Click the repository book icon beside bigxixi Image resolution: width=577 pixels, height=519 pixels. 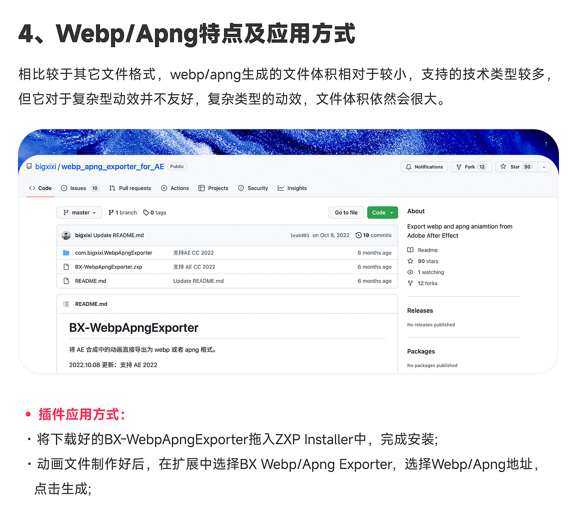[x=28, y=166]
